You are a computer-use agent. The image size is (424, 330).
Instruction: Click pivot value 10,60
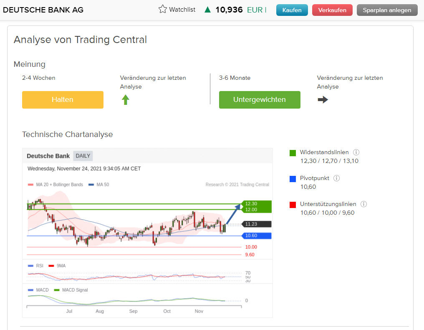[308, 187]
